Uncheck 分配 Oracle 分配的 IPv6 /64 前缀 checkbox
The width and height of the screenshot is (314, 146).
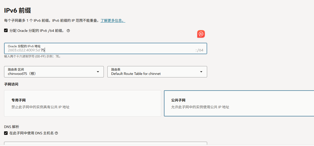point(6,31)
